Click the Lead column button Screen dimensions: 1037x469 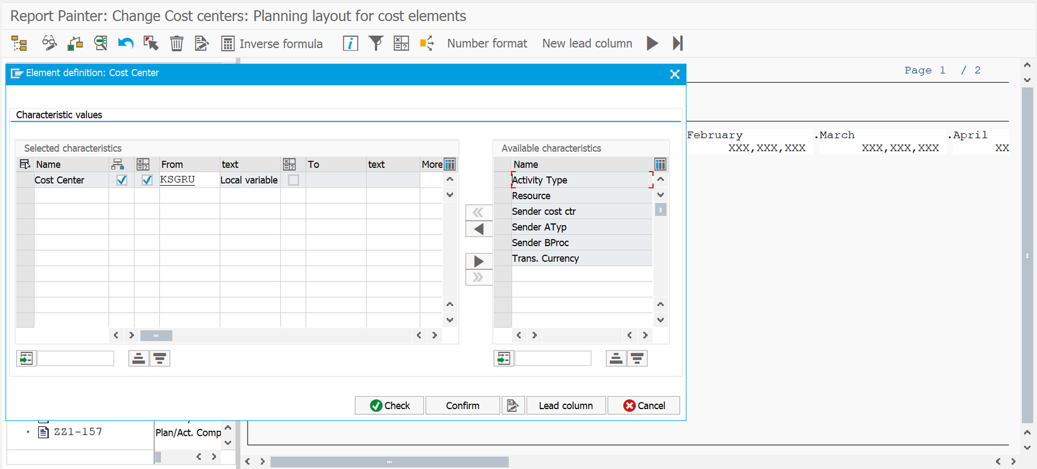coord(565,405)
